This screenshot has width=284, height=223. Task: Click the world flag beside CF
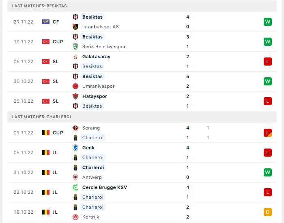[x=46, y=22]
